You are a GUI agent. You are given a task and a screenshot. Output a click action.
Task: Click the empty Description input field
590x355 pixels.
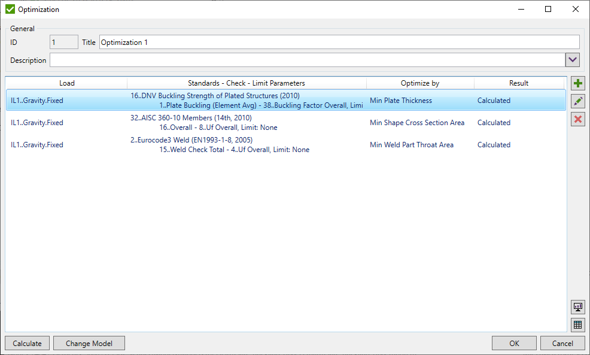point(299,60)
